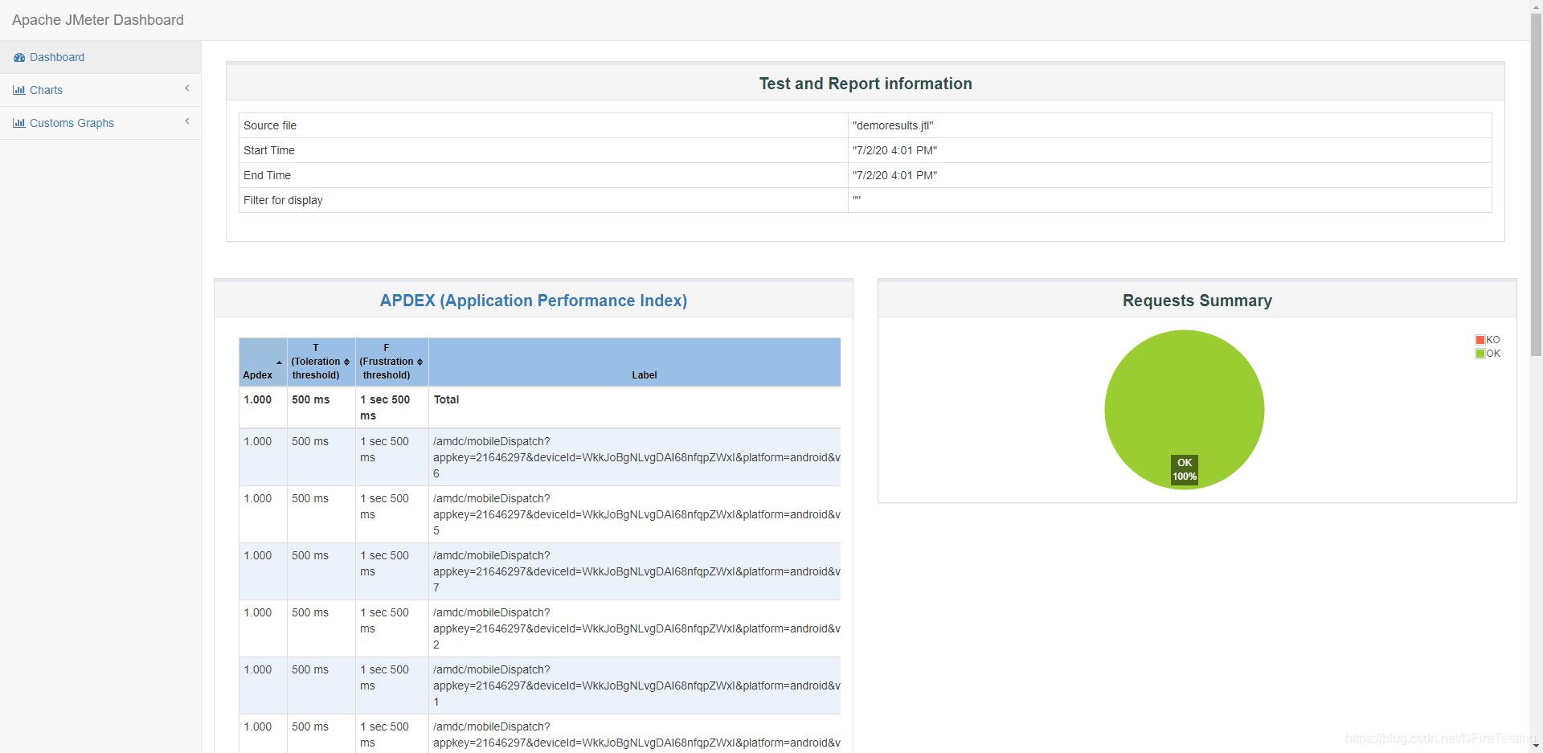Sort table by Apdex column
The width and height of the screenshot is (1543, 753).
pos(263,362)
